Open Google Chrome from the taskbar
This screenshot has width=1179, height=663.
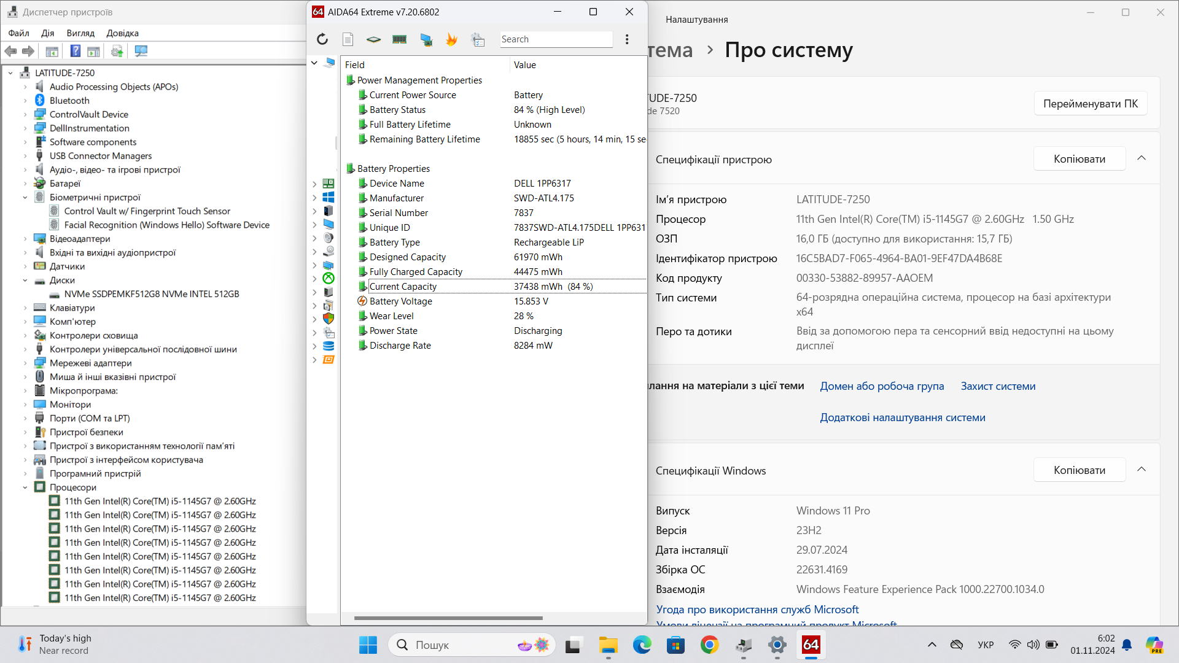[709, 645]
